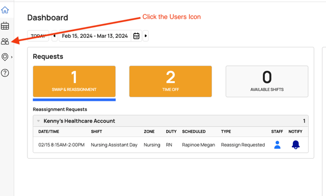Click the staff person icon for Rapinoe Megan
Image resolution: width=326 pixels, height=196 pixels.
tap(277, 145)
